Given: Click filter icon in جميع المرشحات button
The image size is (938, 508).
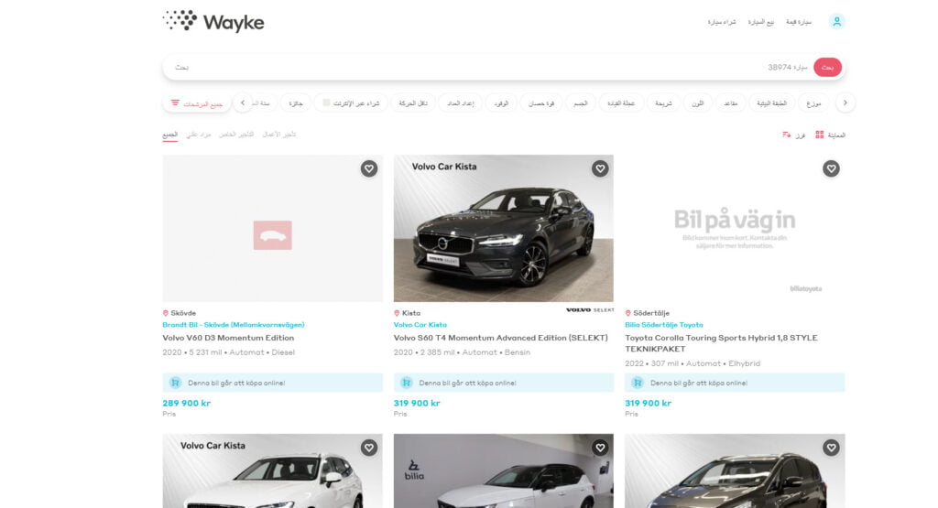Looking at the screenshot, I should tap(175, 103).
